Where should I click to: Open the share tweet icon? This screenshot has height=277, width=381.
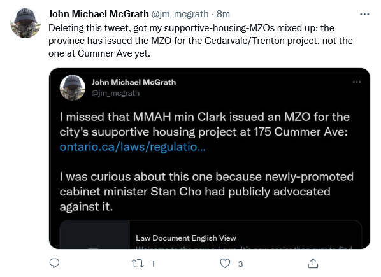pos(313,263)
